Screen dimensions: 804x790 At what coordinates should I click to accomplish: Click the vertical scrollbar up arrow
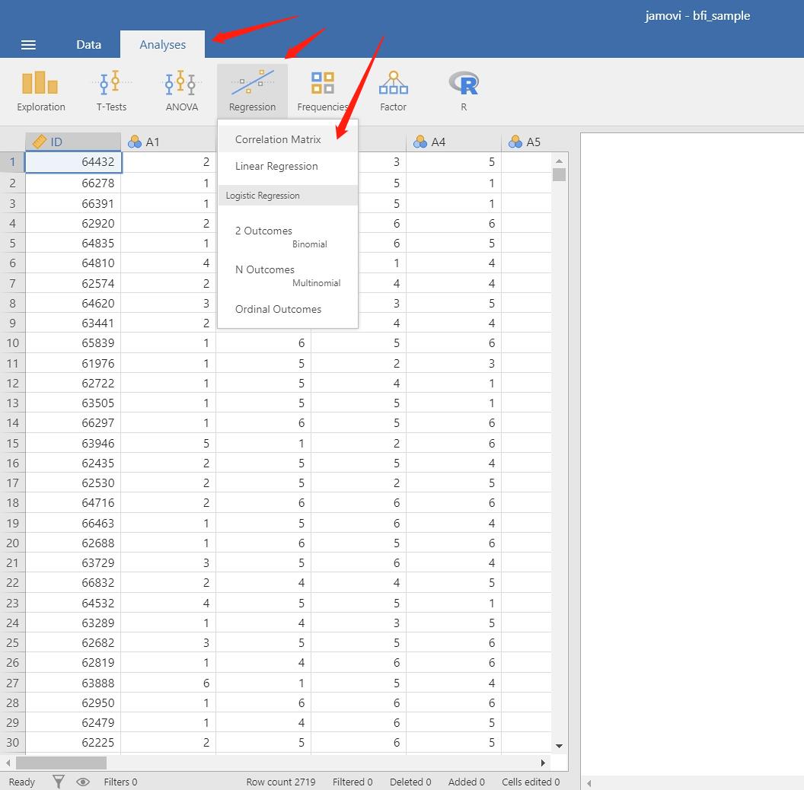(x=559, y=161)
